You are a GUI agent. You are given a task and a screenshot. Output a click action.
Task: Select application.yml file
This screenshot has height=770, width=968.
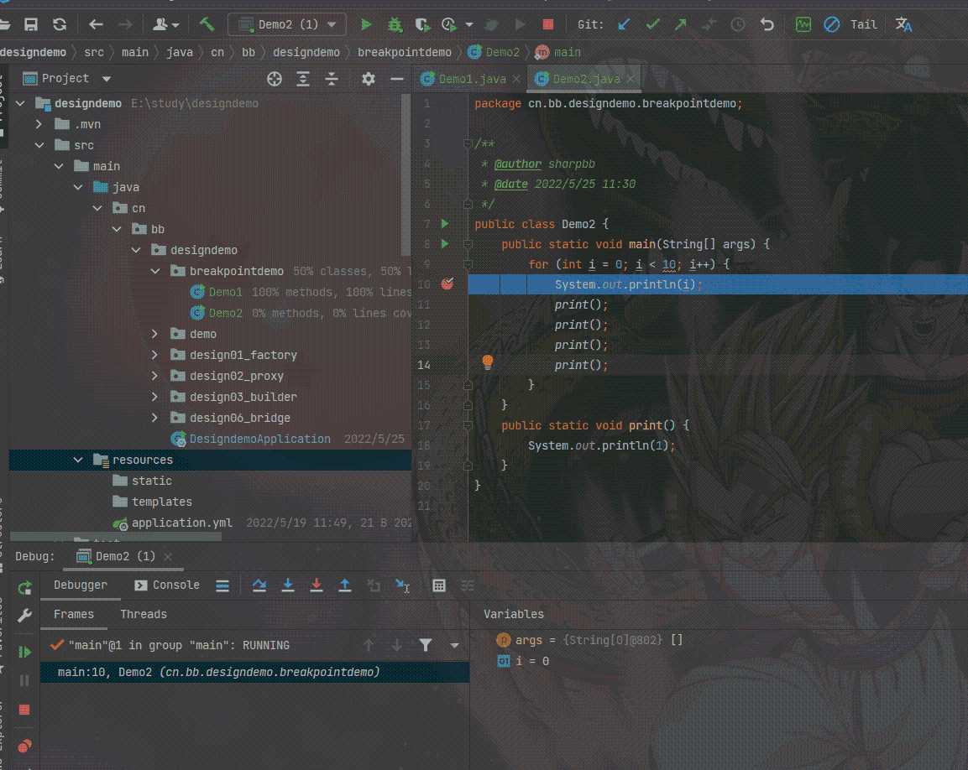point(181,523)
